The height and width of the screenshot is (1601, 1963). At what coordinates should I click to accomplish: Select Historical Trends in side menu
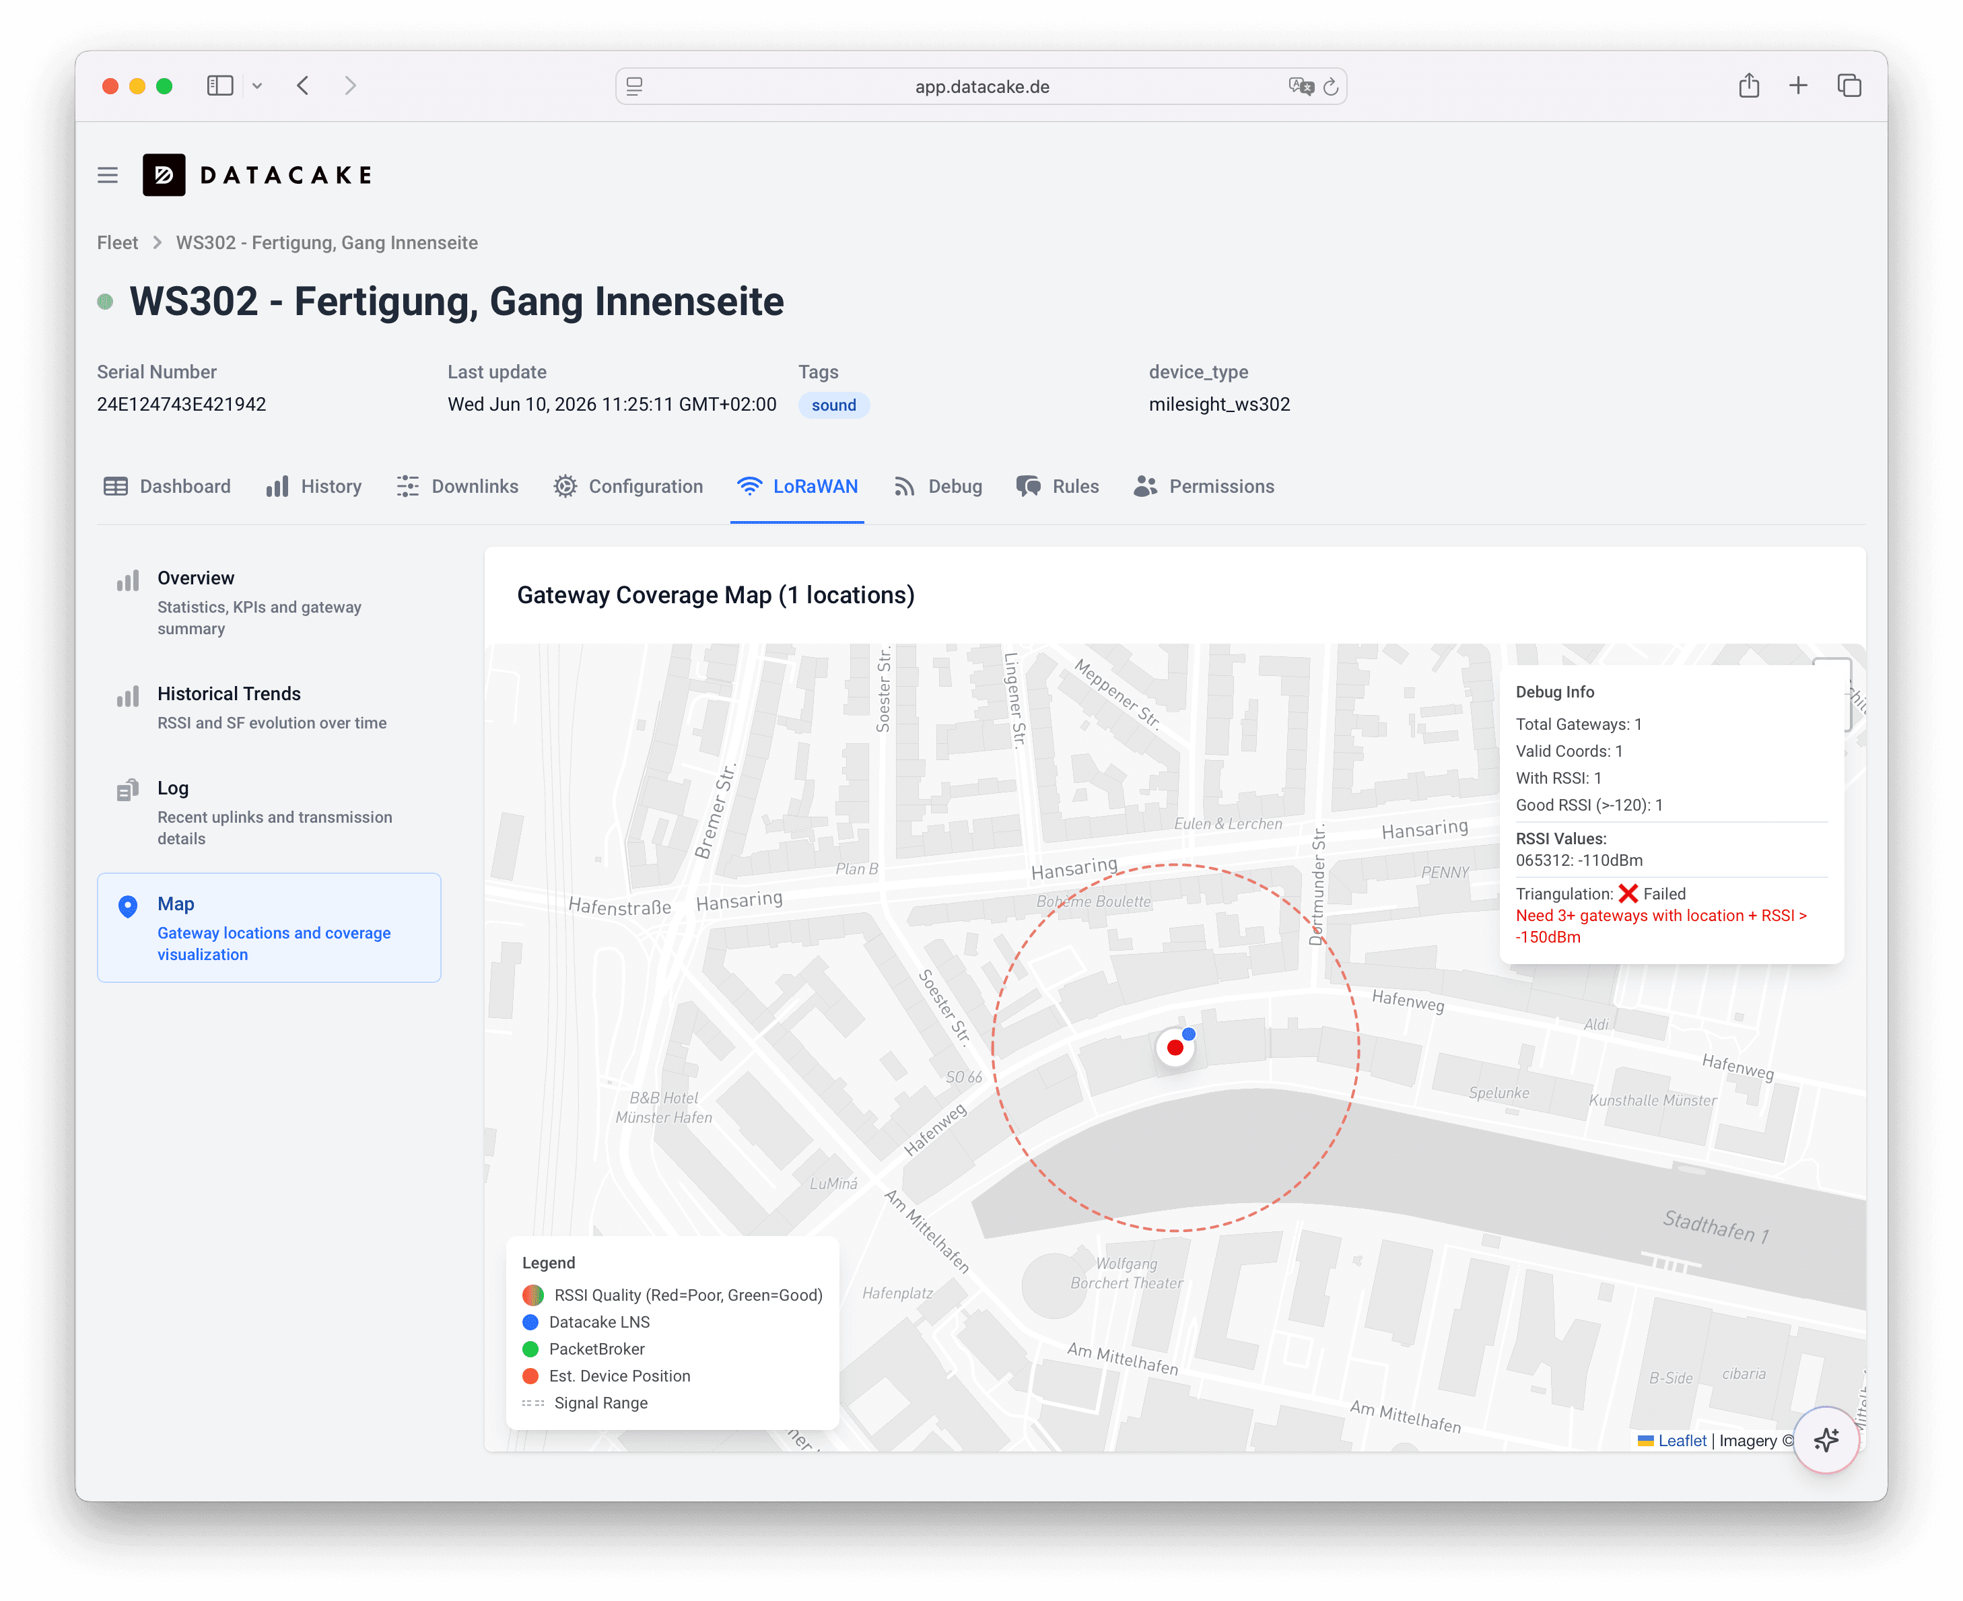click(269, 708)
